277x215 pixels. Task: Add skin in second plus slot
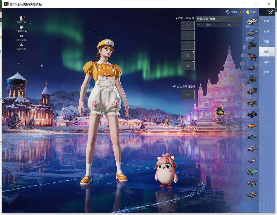(x=188, y=35)
